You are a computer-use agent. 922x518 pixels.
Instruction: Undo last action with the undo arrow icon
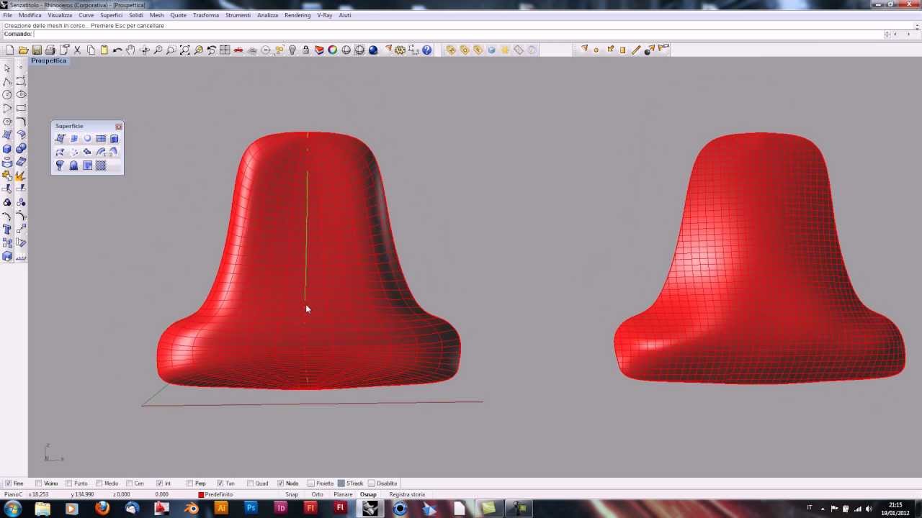(x=117, y=50)
